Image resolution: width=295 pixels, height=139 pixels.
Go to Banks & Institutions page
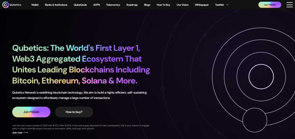56,5
